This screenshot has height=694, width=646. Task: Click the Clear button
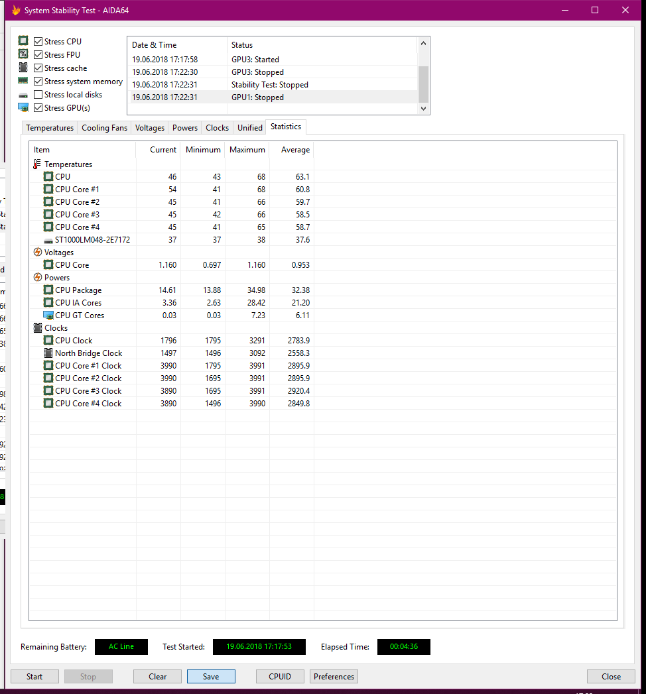(x=157, y=676)
